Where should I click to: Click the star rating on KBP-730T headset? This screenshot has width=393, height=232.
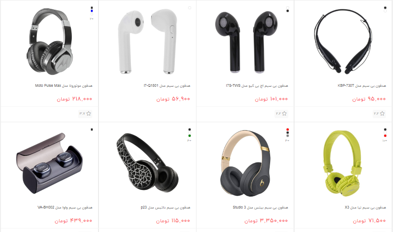pos(379,114)
